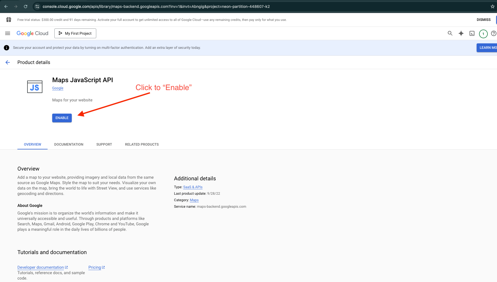Open the Developer documentation link
The image size is (497, 282).
pyautogui.click(x=43, y=267)
